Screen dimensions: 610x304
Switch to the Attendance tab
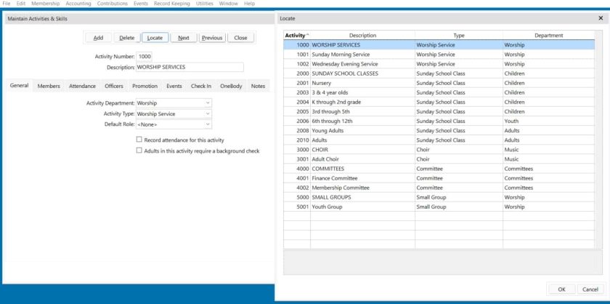coord(83,86)
